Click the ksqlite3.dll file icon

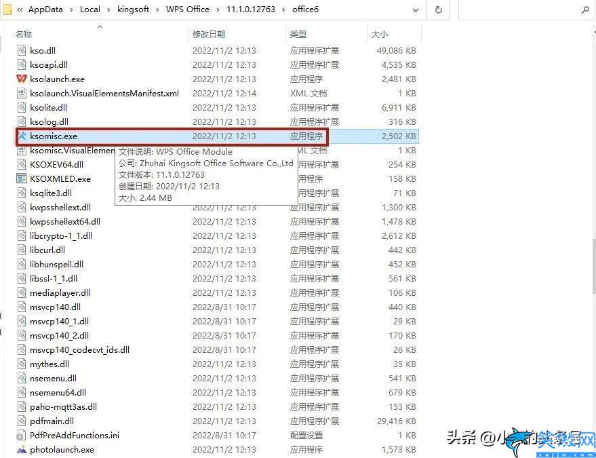(22, 193)
